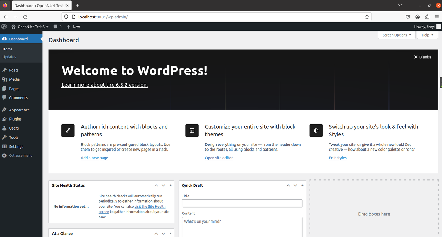Close the Dashboard browser tab
Screen dimensions: 442x237
[x=68, y=6]
